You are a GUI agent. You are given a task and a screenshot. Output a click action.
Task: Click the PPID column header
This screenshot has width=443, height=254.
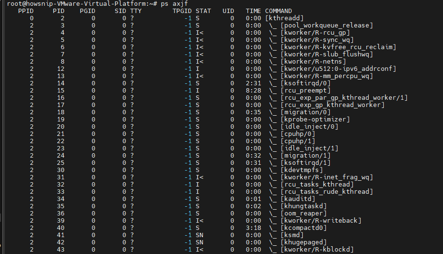pyautogui.click(x=26, y=11)
